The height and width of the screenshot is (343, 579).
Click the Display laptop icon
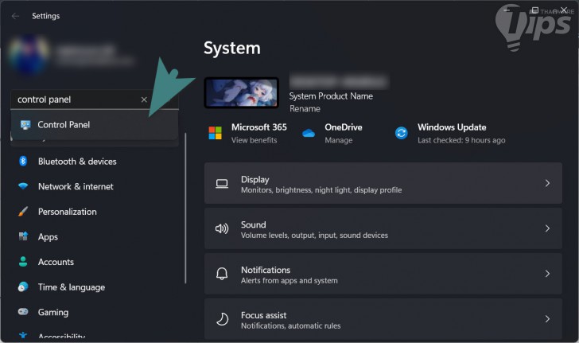222,183
